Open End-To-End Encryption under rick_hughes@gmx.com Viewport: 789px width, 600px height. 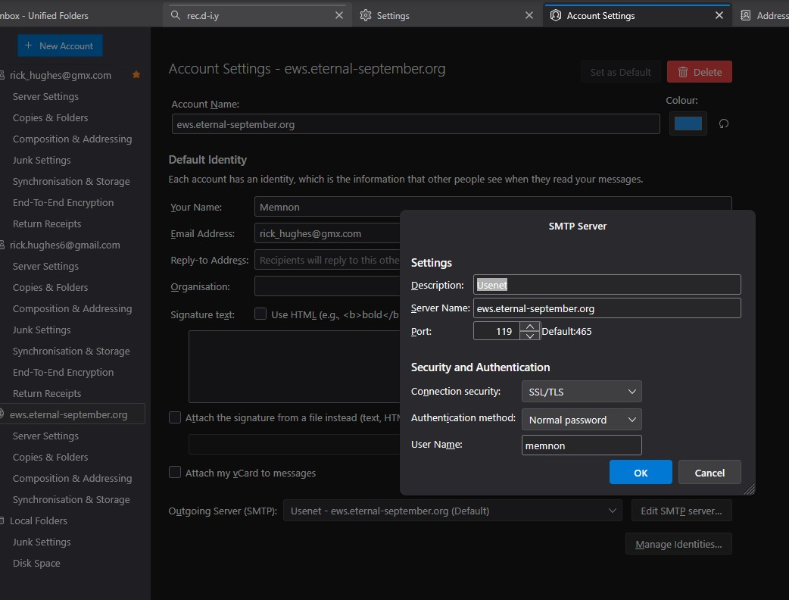coord(63,203)
